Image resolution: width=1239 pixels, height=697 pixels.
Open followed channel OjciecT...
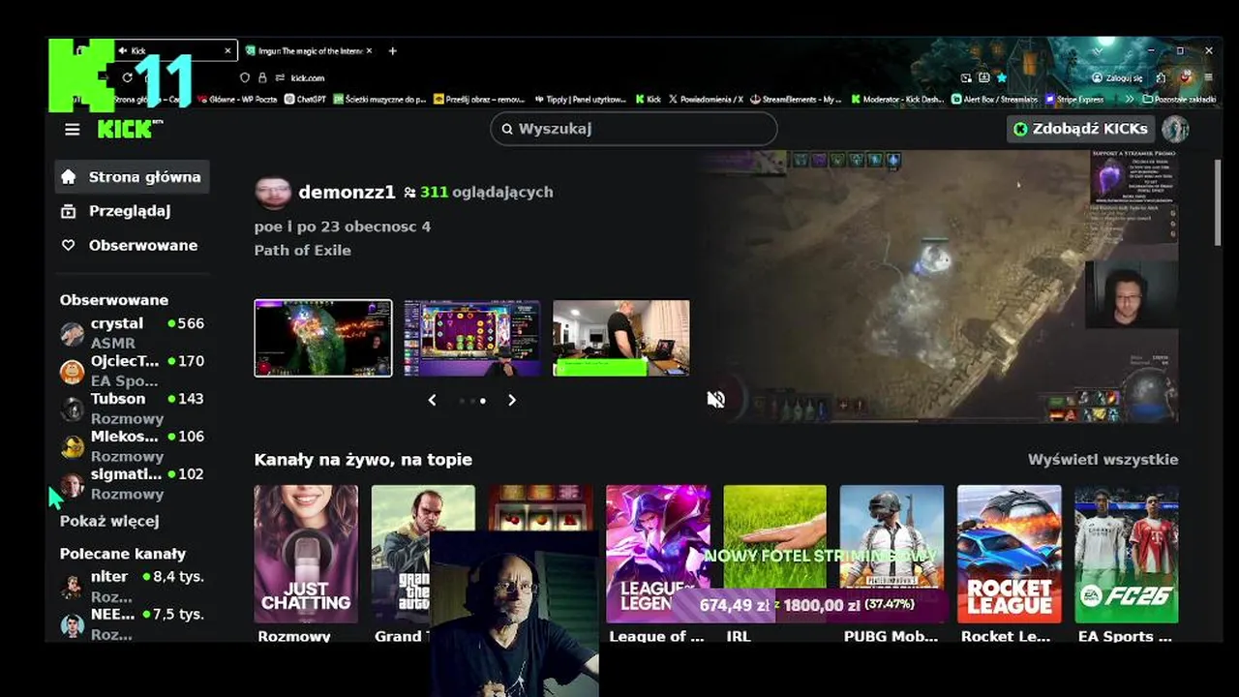point(132,371)
